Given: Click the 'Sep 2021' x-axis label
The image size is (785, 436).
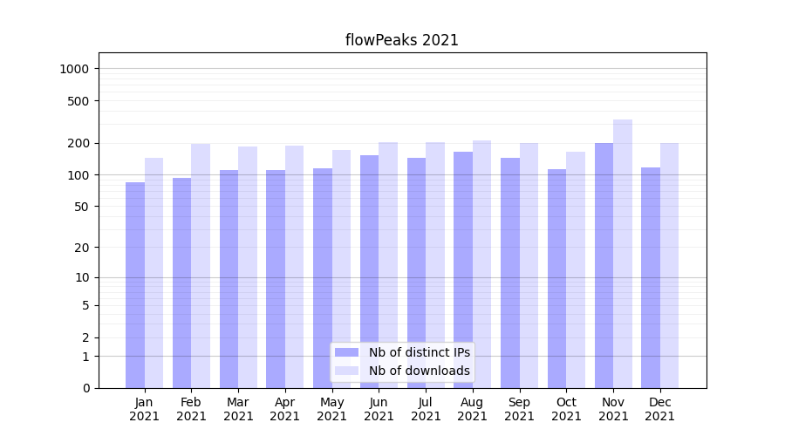Looking at the screenshot, I should click(x=519, y=409).
